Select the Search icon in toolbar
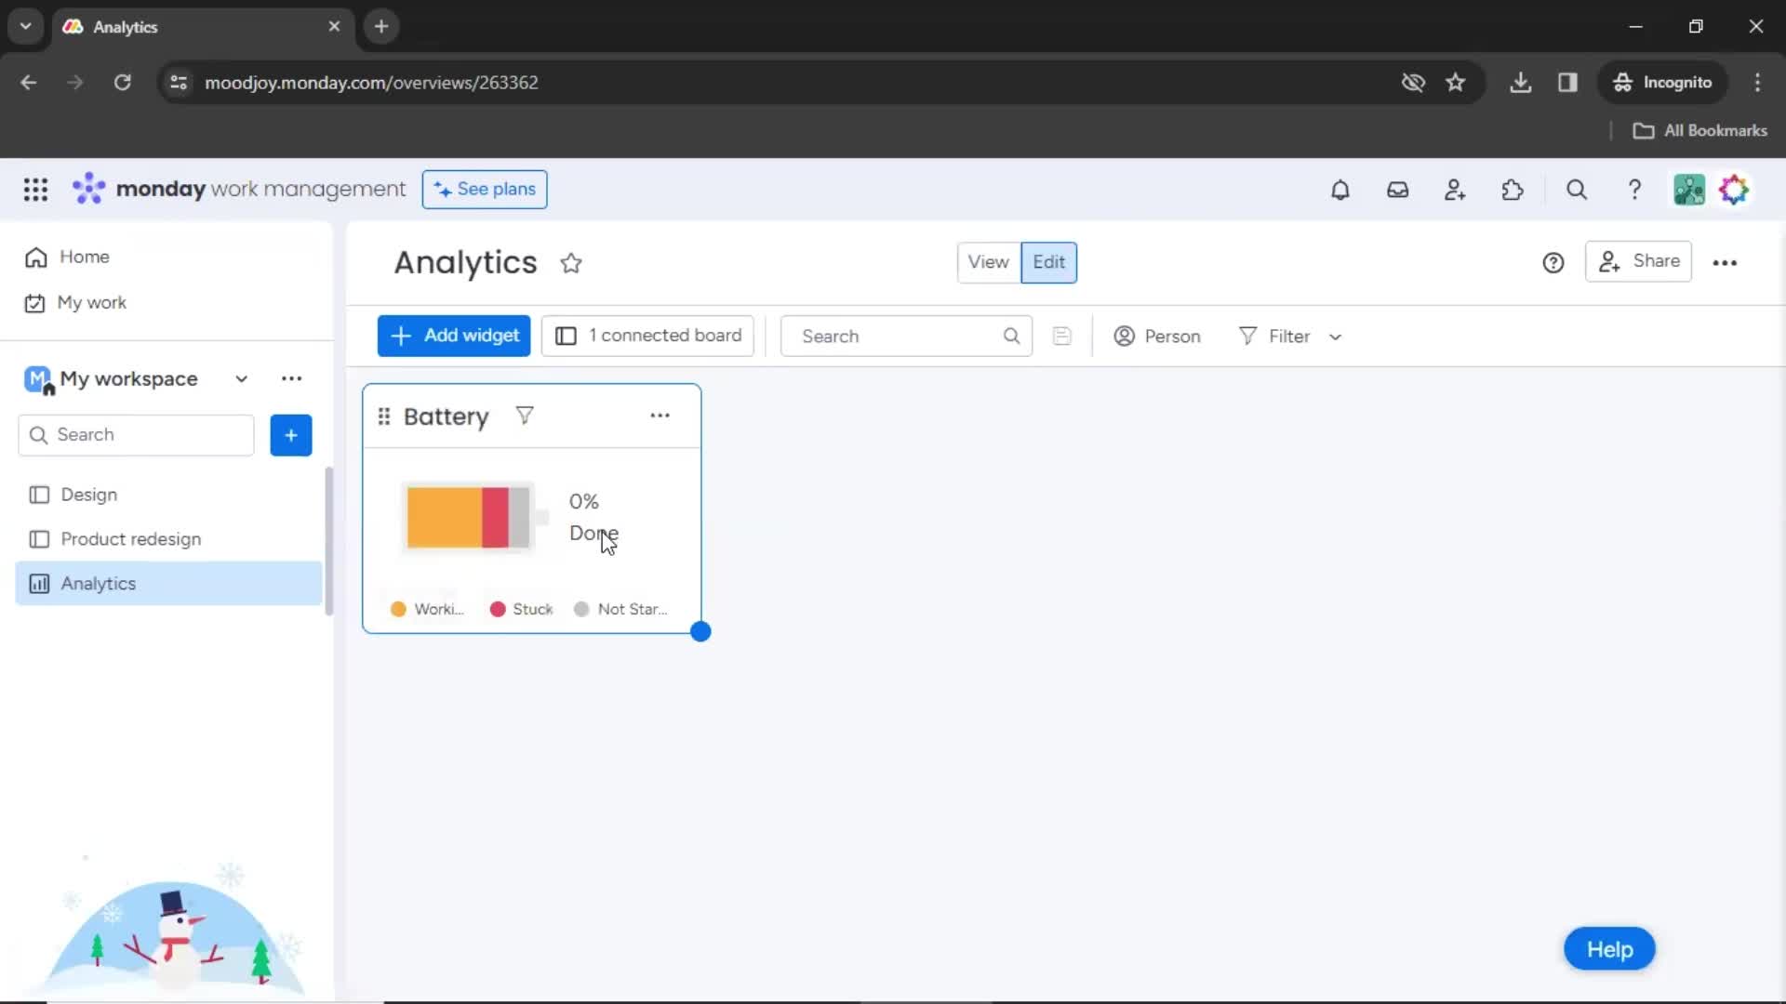The height and width of the screenshot is (1004, 1786). [x=1577, y=190]
